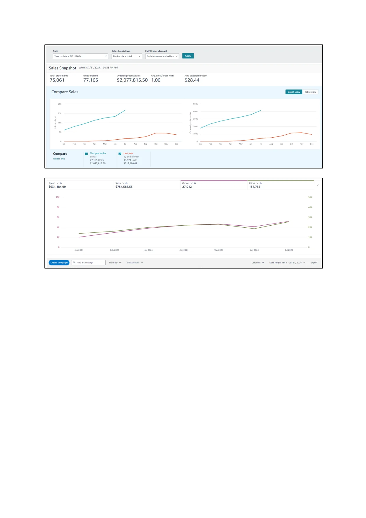
Task: Open the info icon next to Orders
Action: (x=195, y=183)
